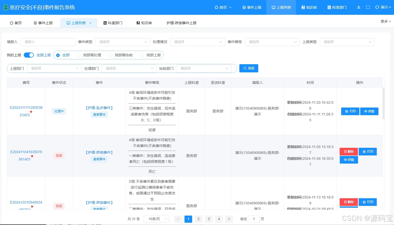Open 事件上报 in the top navigation bar
The width and height of the screenshot is (394, 225).
click(x=252, y=7)
